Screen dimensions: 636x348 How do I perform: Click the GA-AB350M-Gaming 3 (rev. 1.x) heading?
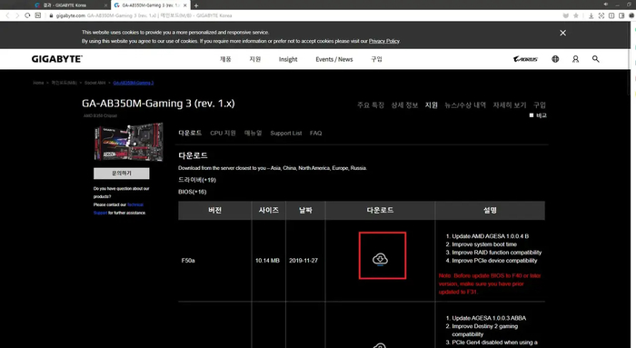(x=158, y=104)
